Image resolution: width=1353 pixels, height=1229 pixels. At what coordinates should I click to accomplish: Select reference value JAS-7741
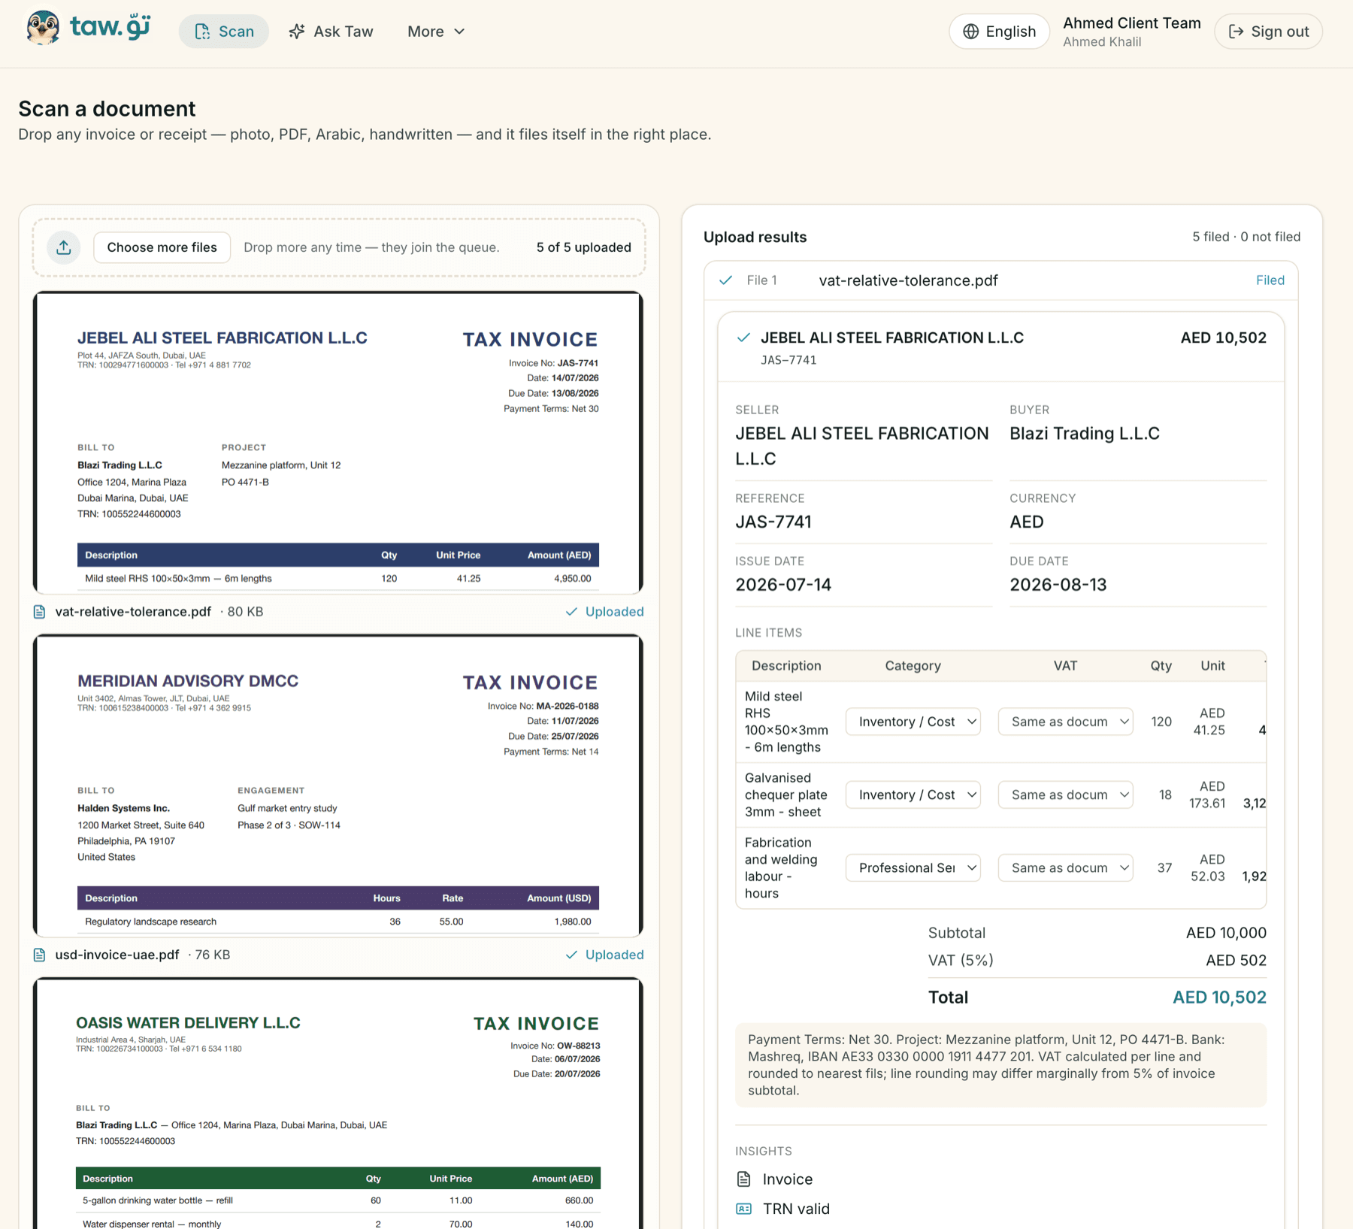tap(773, 522)
